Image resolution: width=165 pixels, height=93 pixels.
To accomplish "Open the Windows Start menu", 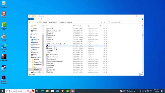I will pyautogui.click(x=2, y=91).
